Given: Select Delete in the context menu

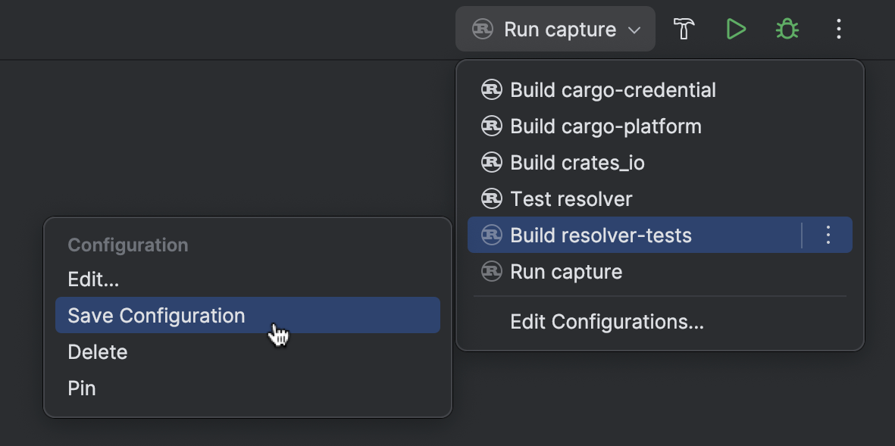Looking at the screenshot, I should point(97,351).
